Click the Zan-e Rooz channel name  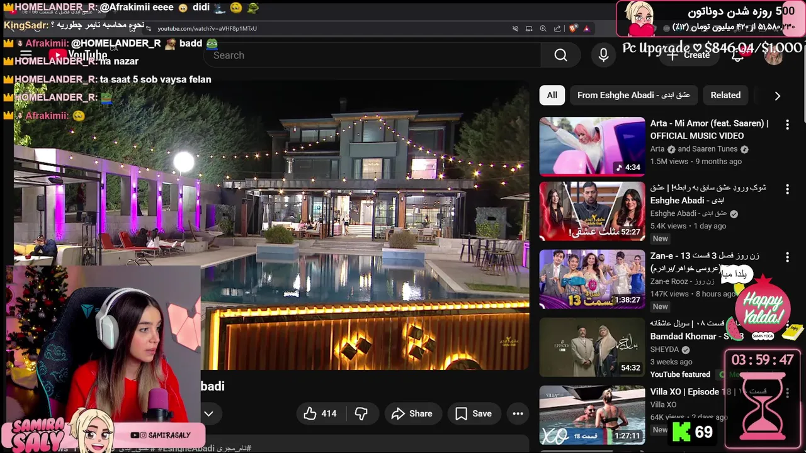click(682, 281)
